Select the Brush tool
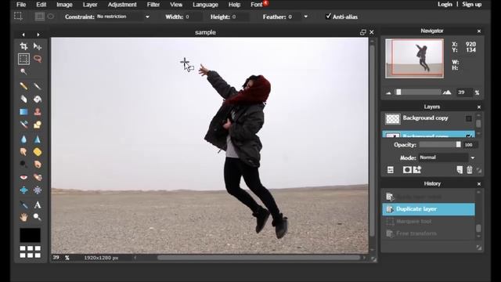The width and height of the screenshot is (501, 282). tap(38, 86)
